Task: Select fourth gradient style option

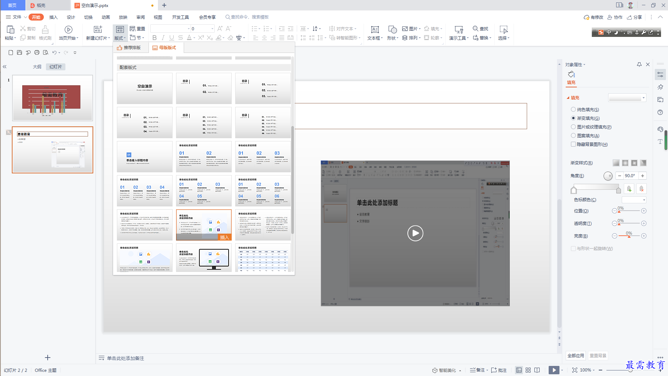Action: (643, 163)
